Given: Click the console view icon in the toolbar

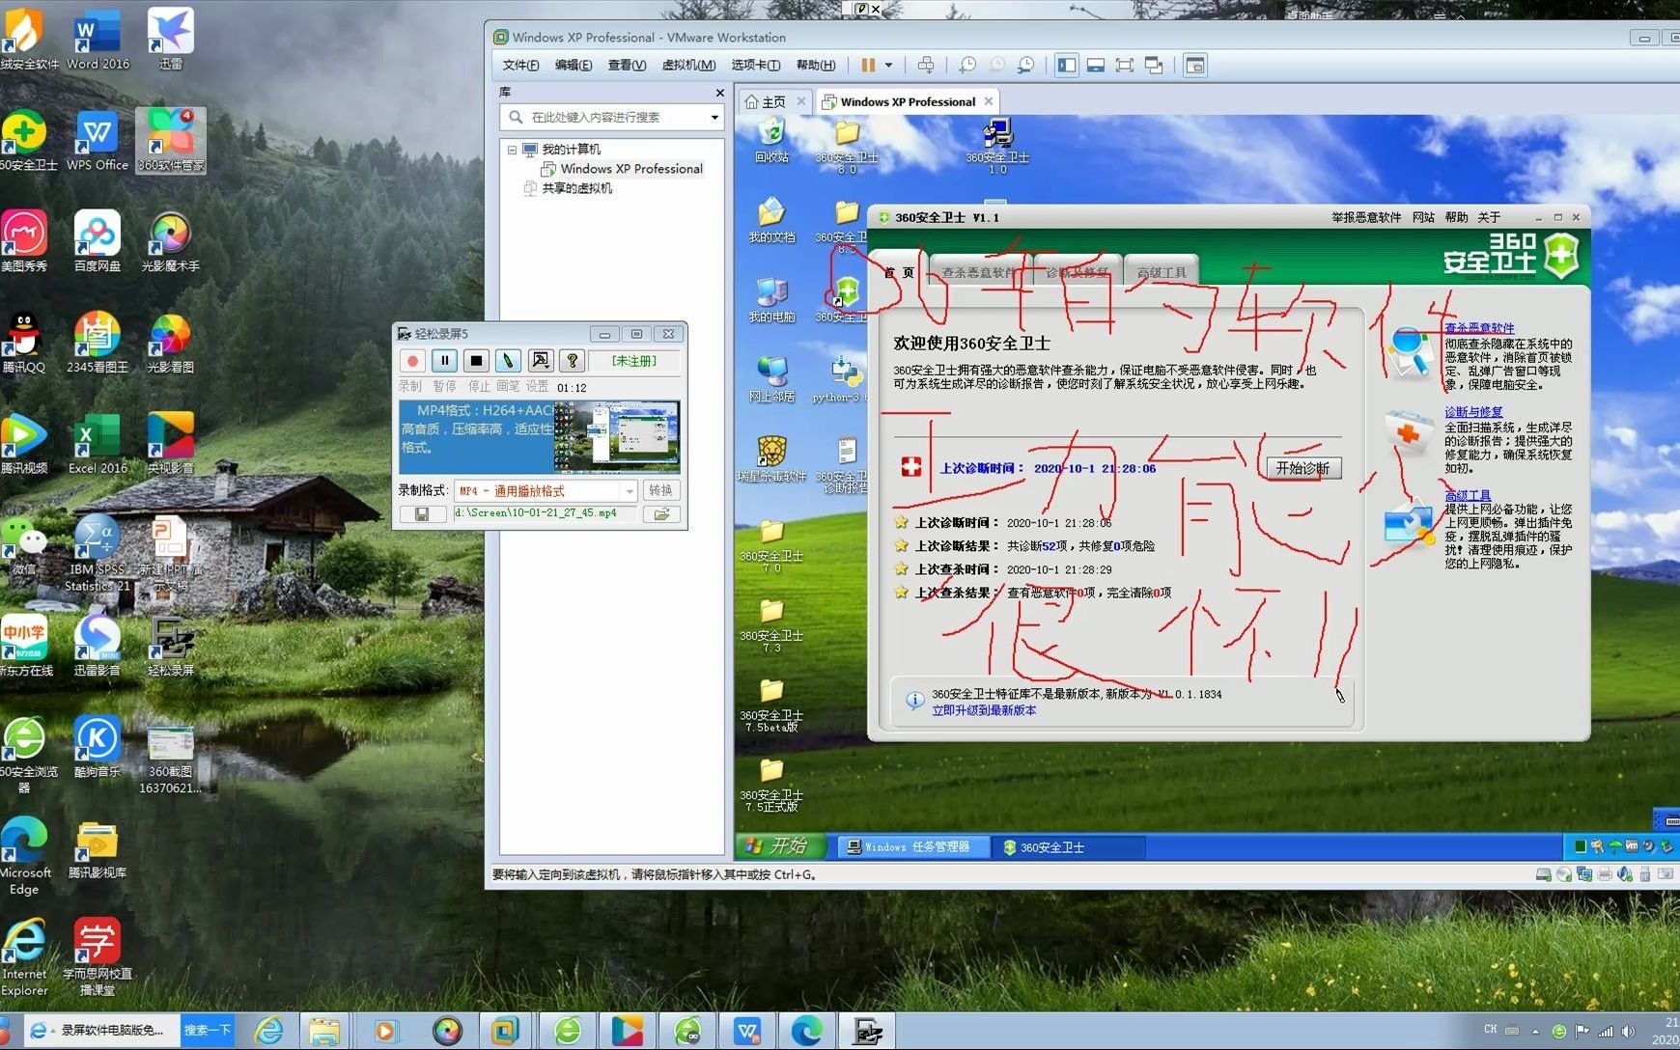Looking at the screenshot, I should [1195, 66].
